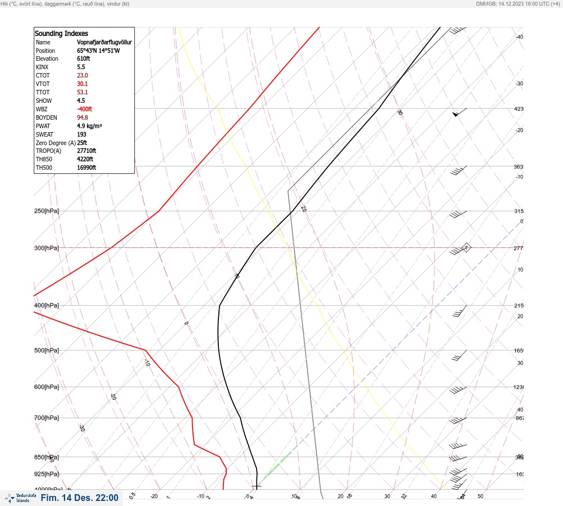This screenshot has height=506, width=563.
Task: Click the wind barb at 500 hPa
Action: [459, 355]
